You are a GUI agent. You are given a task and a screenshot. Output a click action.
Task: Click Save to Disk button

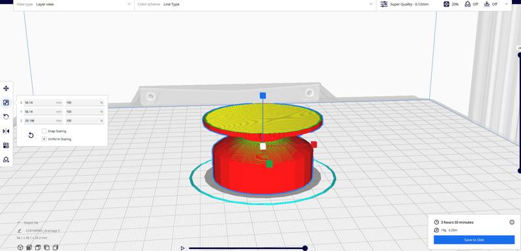click(474, 240)
